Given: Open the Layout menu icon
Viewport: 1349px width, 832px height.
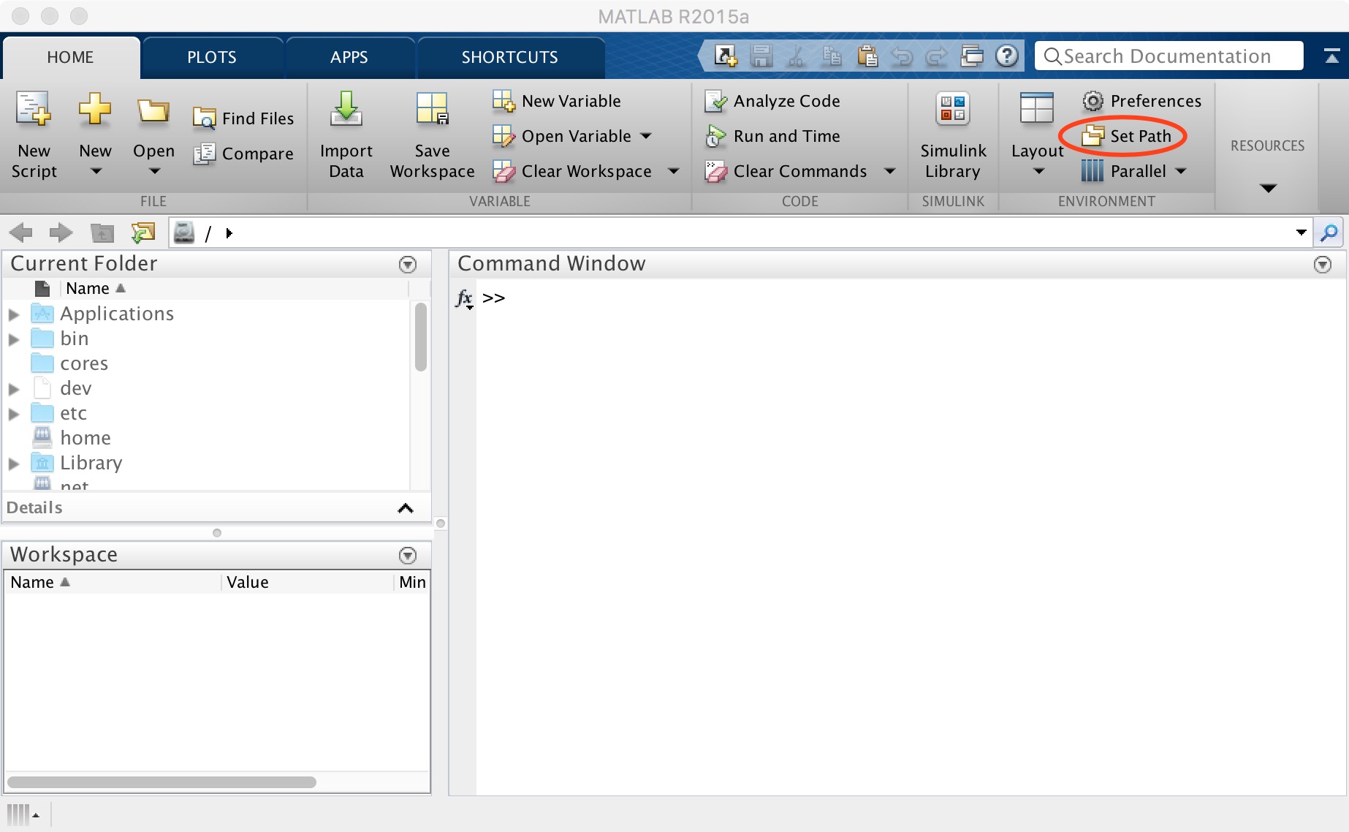Looking at the screenshot, I should 1036,110.
